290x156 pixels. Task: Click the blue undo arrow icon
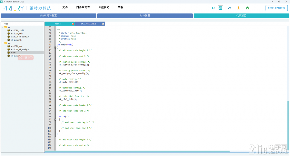(229, 8)
